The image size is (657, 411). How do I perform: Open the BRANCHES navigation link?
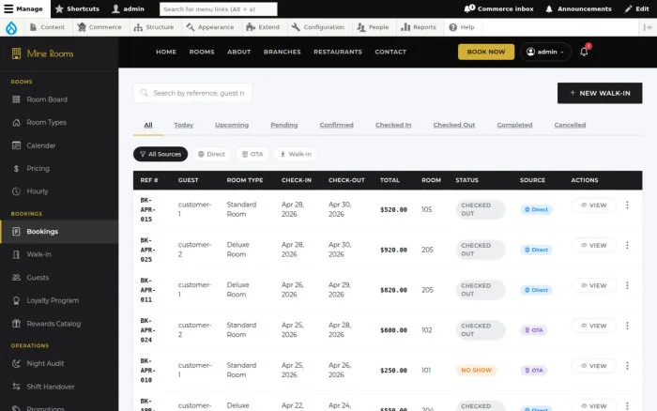coord(282,52)
